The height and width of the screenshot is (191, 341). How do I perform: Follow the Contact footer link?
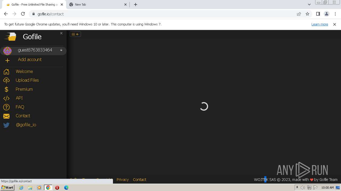(140, 180)
